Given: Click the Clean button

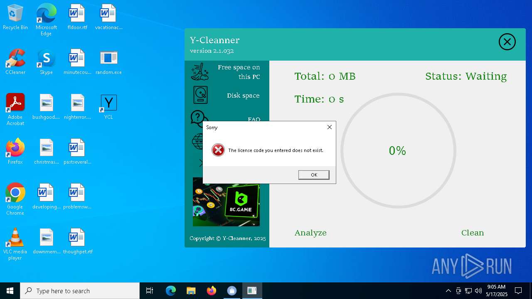Looking at the screenshot, I should click(473, 233).
